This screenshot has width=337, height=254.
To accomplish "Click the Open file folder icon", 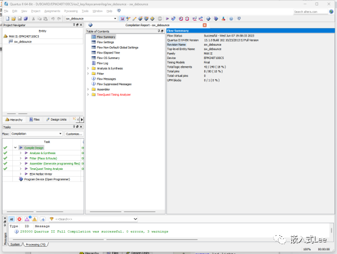I will tap(13, 19).
